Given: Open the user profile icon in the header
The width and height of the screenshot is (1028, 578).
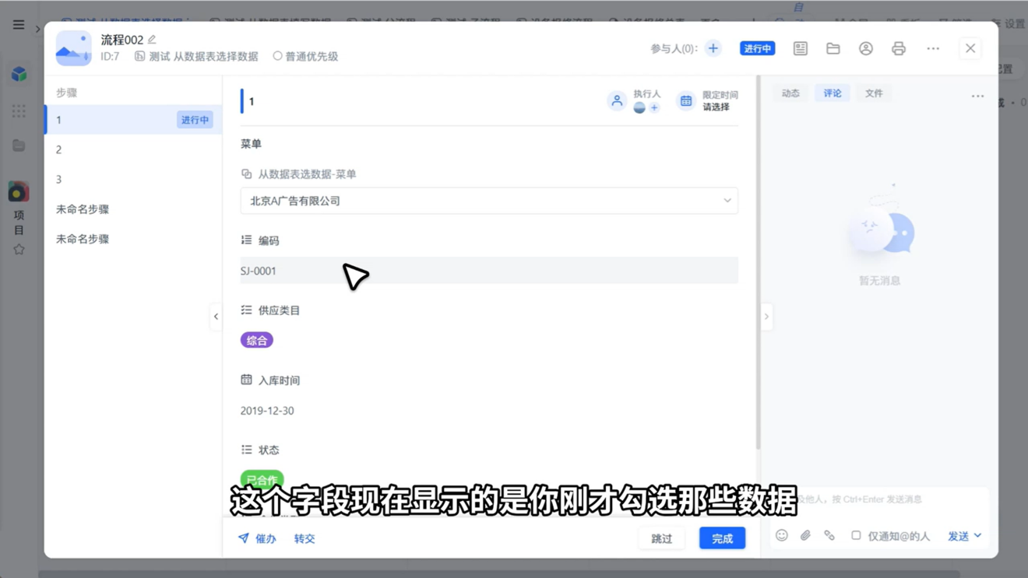Looking at the screenshot, I should [865, 48].
